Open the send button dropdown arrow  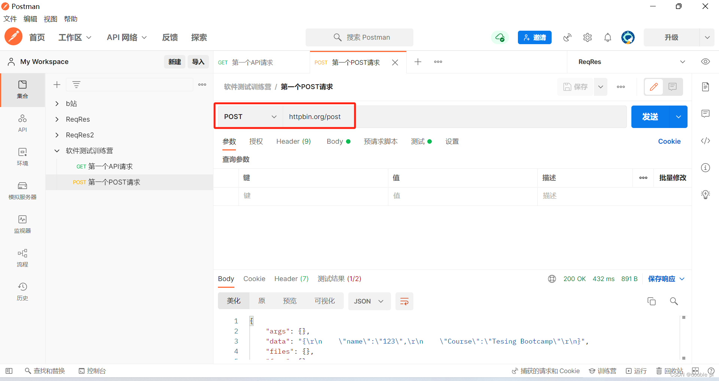(x=678, y=117)
